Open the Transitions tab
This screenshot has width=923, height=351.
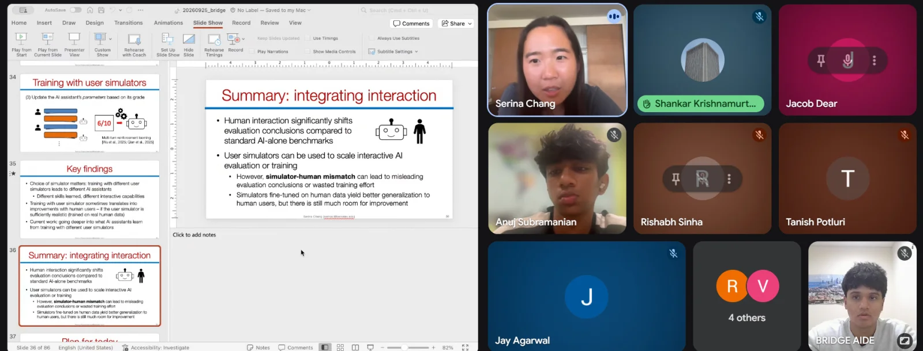[129, 23]
